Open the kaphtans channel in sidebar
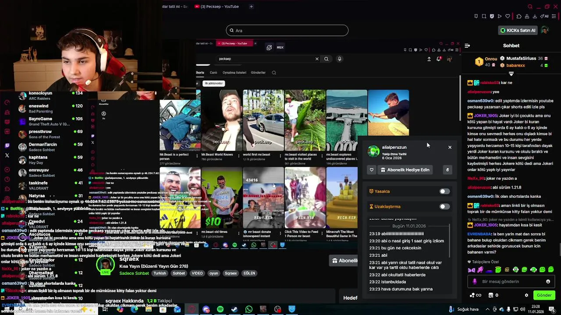Image resolution: width=561 pixels, height=315 pixels. click(x=50, y=160)
